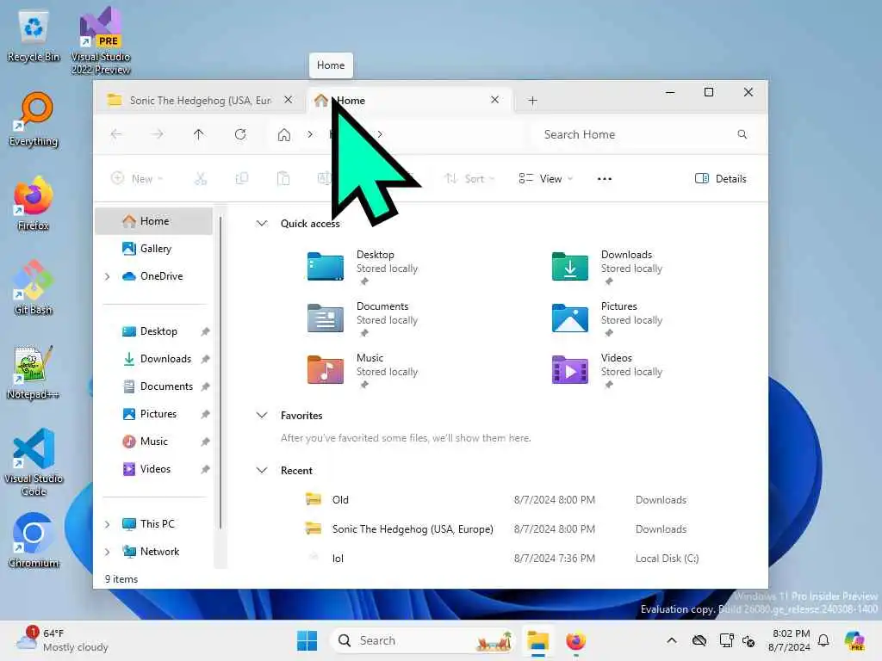The height and width of the screenshot is (661, 882).
Task: Click the pin next to sidebar Pictures
Action: pos(205,414)
